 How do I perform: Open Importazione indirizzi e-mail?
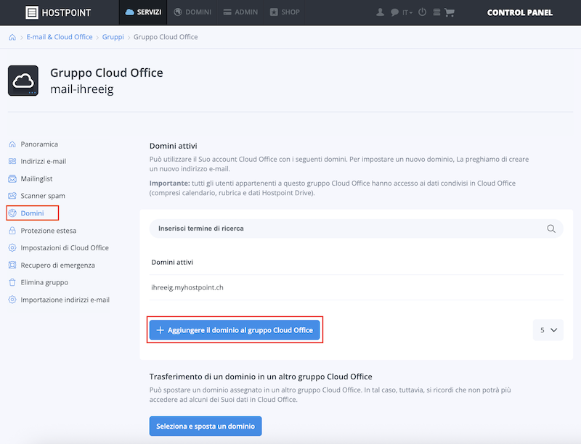click(65, 300)
